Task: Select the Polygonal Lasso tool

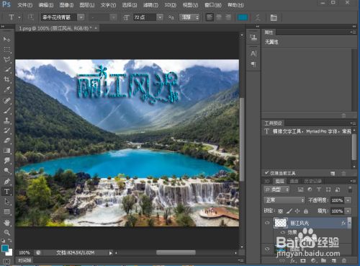Action: tap(6, 60)
